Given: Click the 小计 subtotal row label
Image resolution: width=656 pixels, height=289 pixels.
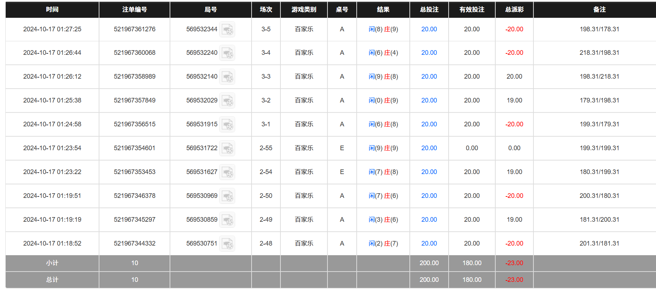Looking at the screenshot, I should click(52, 263).
